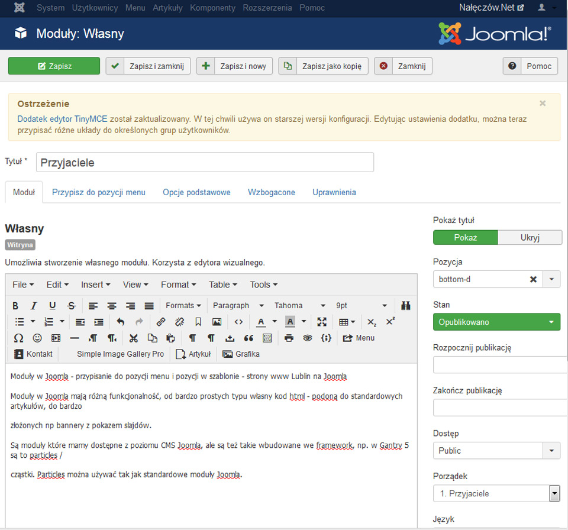The width and height of the screenshot is (568, 530).
Task: Insert horizontal line
Action: (x=75, y=338)
